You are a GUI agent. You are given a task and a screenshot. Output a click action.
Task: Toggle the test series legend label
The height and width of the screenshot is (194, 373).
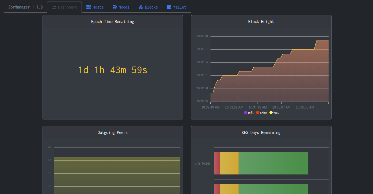[276, 112]
